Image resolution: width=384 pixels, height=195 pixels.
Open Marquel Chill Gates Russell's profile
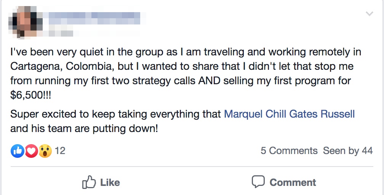click(289, 114)
